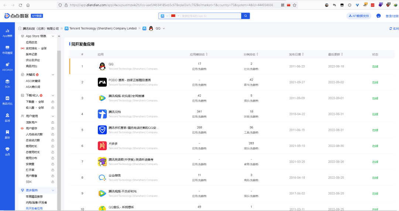Open the 竞品对比 sidebar icon
Viewport: 399px width, 211px height.
(7, 98)
